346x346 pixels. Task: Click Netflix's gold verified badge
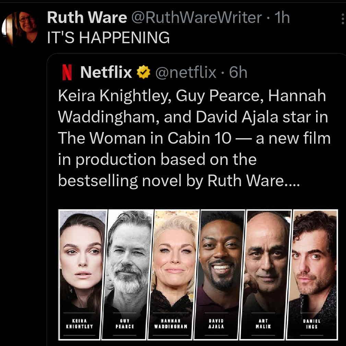point(143,72)
